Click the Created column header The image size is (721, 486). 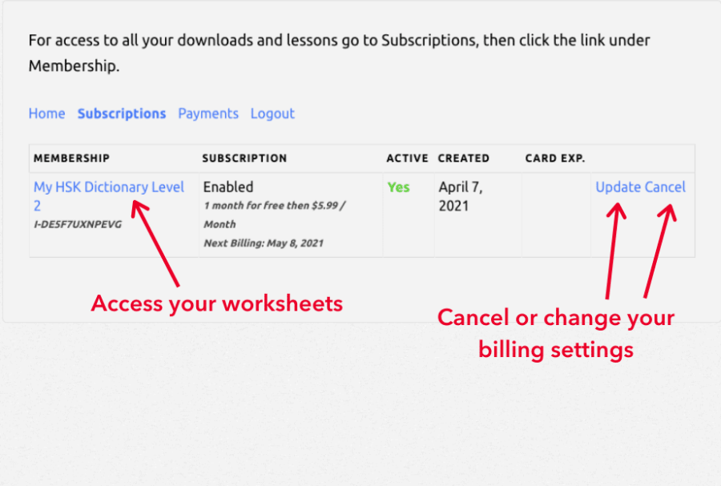click(x=463, y=159)
